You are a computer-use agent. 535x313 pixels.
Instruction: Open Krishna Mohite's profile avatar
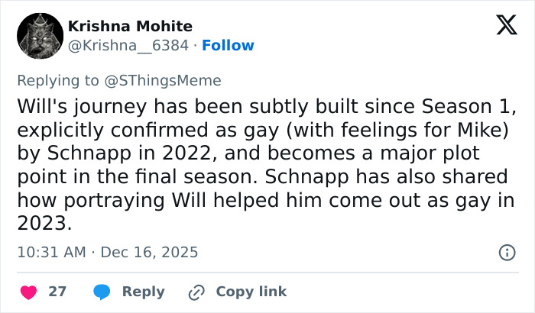click(40, 35)
